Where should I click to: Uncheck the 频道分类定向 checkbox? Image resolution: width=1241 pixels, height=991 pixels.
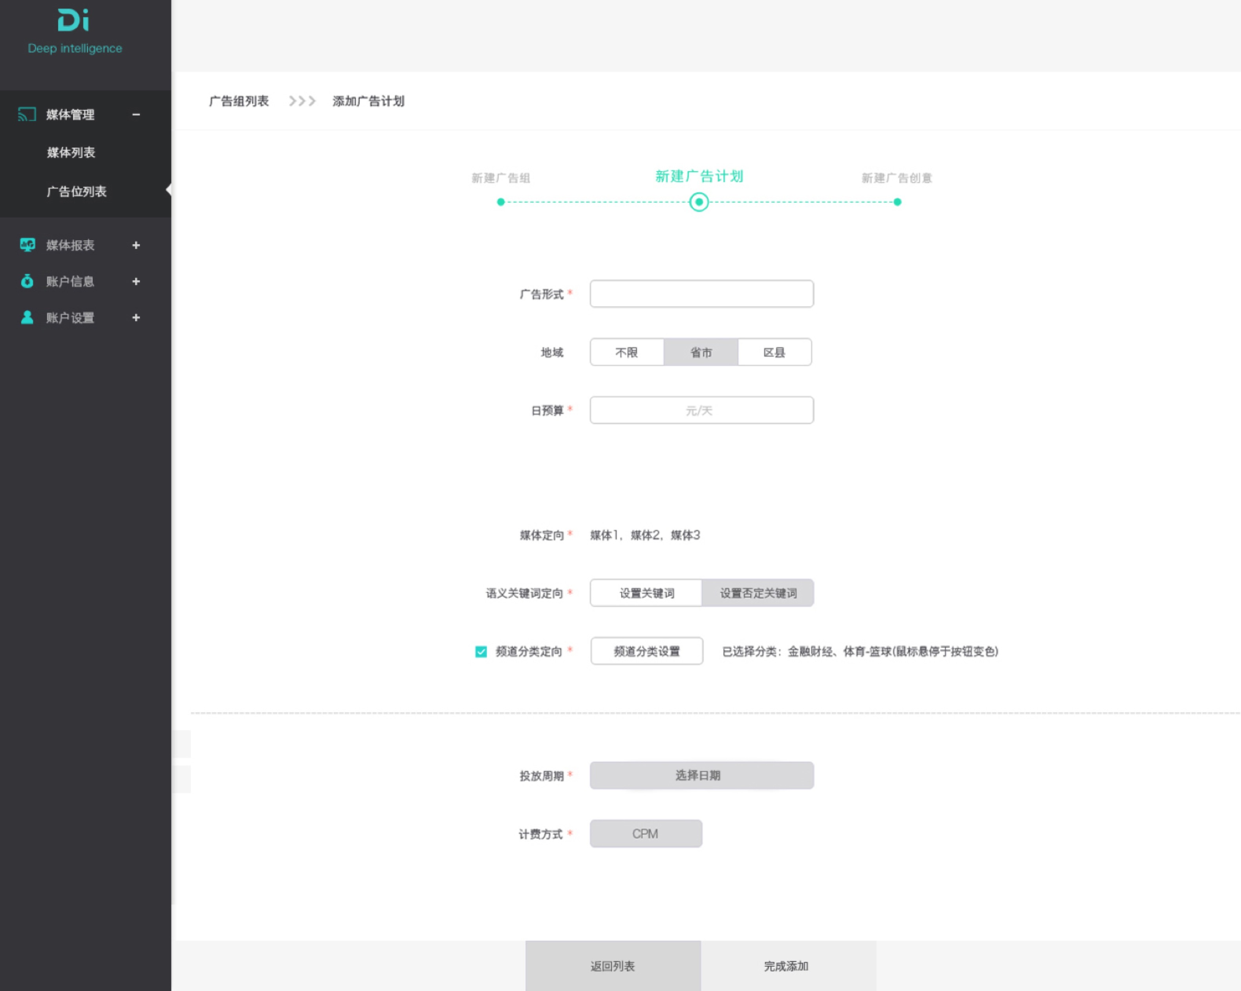(x=481, y=651)
